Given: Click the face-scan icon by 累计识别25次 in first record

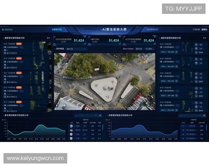Looking at the screenshot, I should [5, 53].
